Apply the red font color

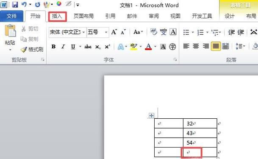coord(148,47)
